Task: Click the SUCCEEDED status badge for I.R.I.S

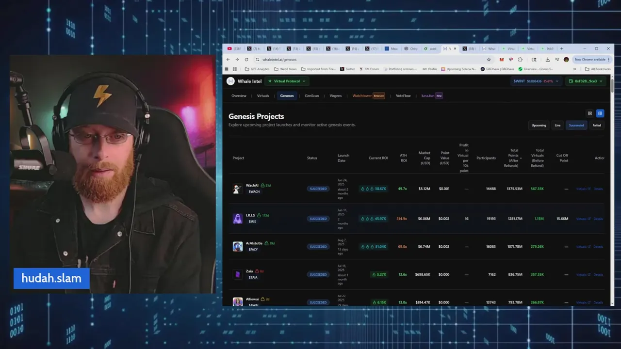Action: (x=318, y=219)
